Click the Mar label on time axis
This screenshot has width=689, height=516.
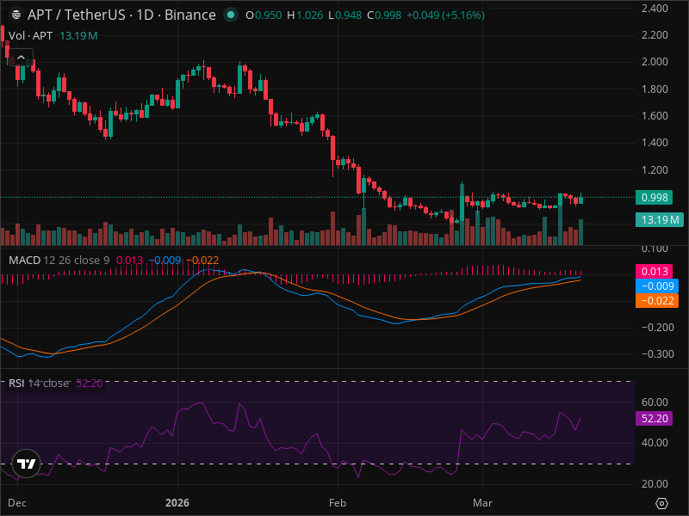482,503
